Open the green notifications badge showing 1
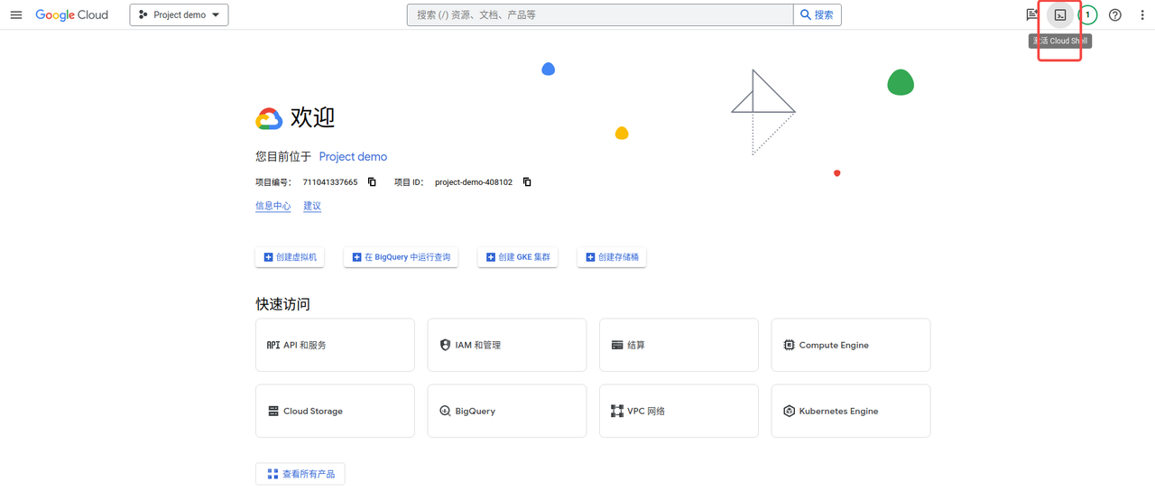1155x500 pixels. coord(1087,15)
